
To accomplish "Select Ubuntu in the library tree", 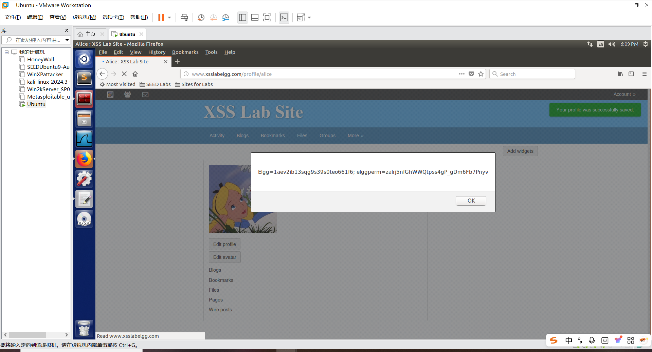I will (36, 104).
